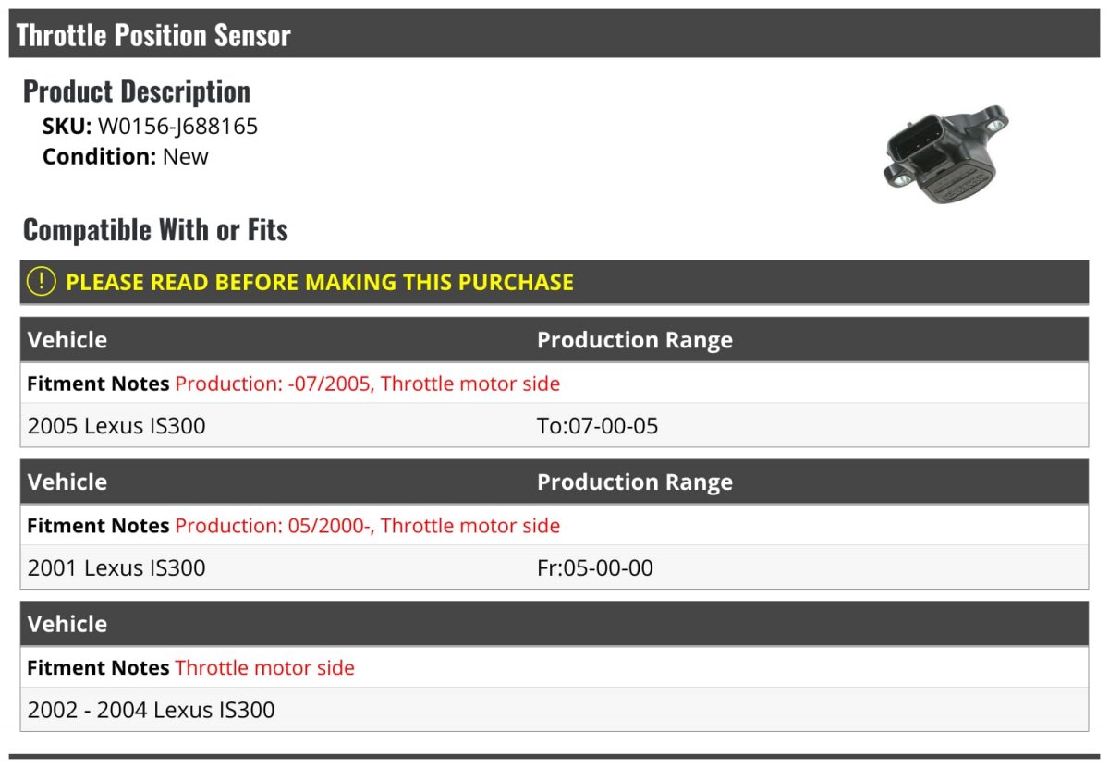1109x768 pixels.
Task: Click the "PLEASE READ BEFORE MAKING THIS PURCHASE" banner text
Action: pyautogui.click(x=320, y=282)
